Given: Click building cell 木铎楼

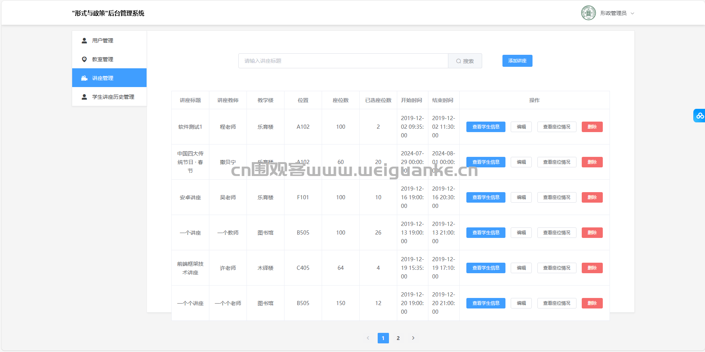Looking at the screenshot, I should [x=265, y=268].
